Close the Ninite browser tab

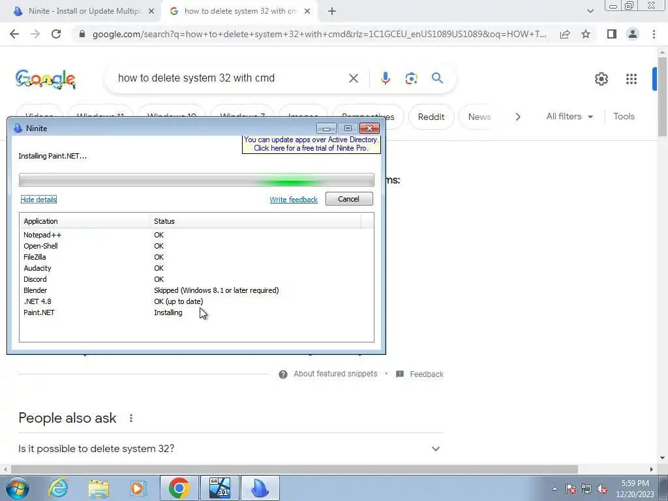tap(151, 12)
